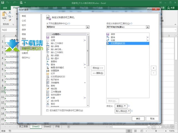178x133 pixels.
Task: Open the 常用命令 command source dropdown
Action: pos(88,27)
